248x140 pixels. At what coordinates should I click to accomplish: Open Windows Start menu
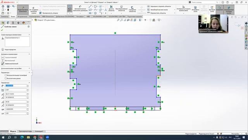[3, 137]
